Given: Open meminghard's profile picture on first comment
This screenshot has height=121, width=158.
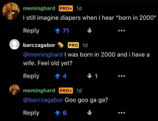Looking at the screenshot, I should pyautogui.click(x=11, y=12).
